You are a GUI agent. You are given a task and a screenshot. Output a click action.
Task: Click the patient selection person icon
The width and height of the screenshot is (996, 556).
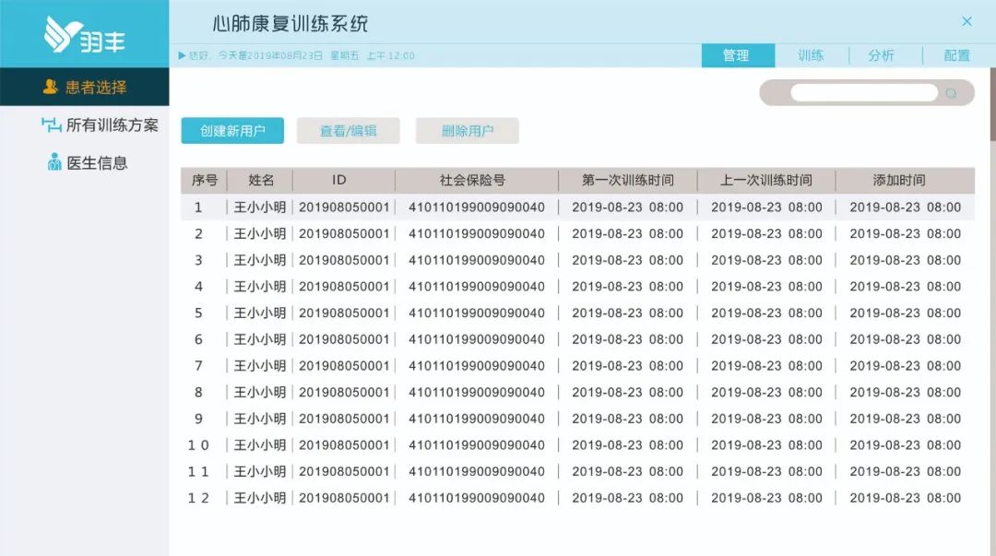[x=51, y=88]
